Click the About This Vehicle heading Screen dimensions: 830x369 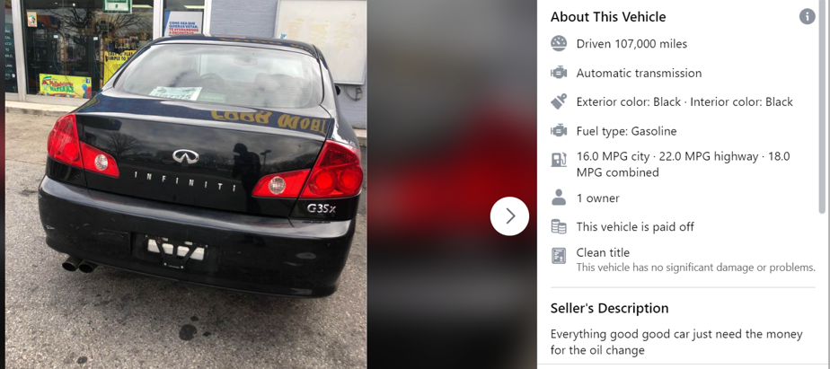[x=608, y=17]
